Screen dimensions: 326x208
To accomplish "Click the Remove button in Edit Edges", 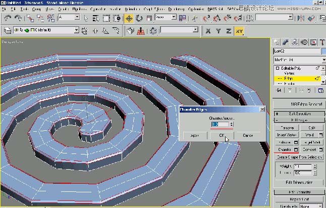I will pyautogui.click(x=287, y=128).
